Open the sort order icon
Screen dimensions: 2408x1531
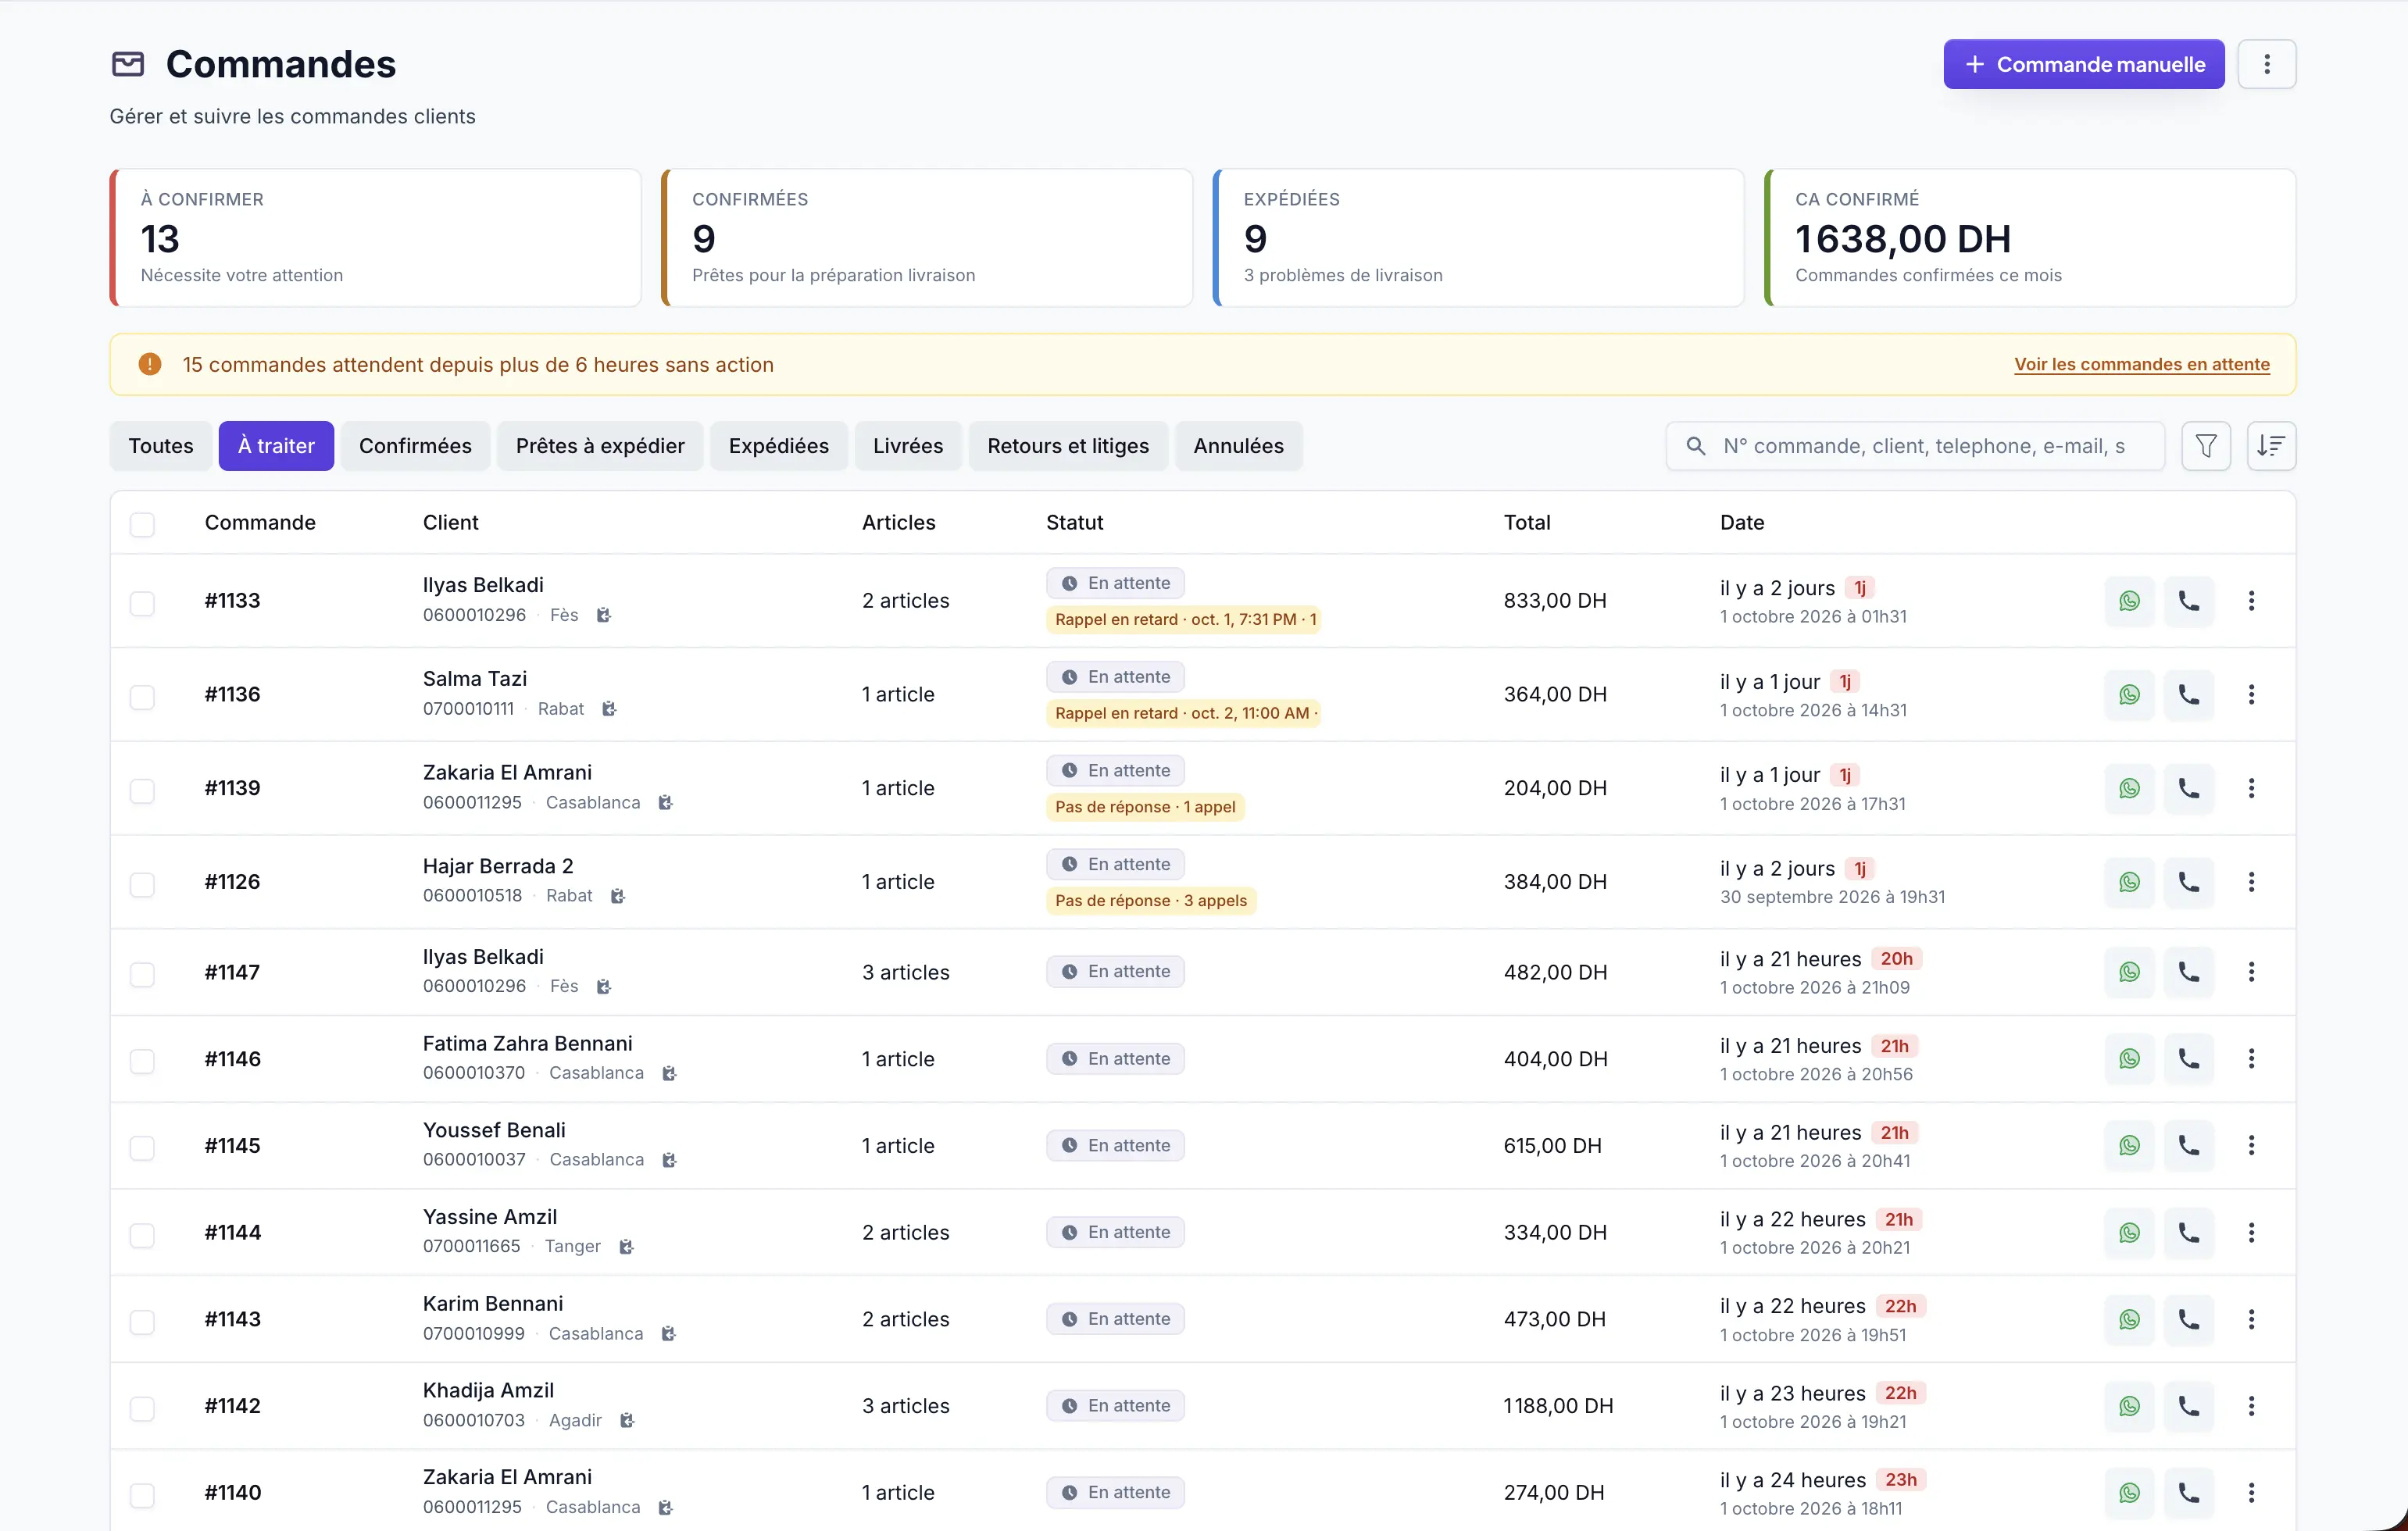click(x=2271, y=446)
